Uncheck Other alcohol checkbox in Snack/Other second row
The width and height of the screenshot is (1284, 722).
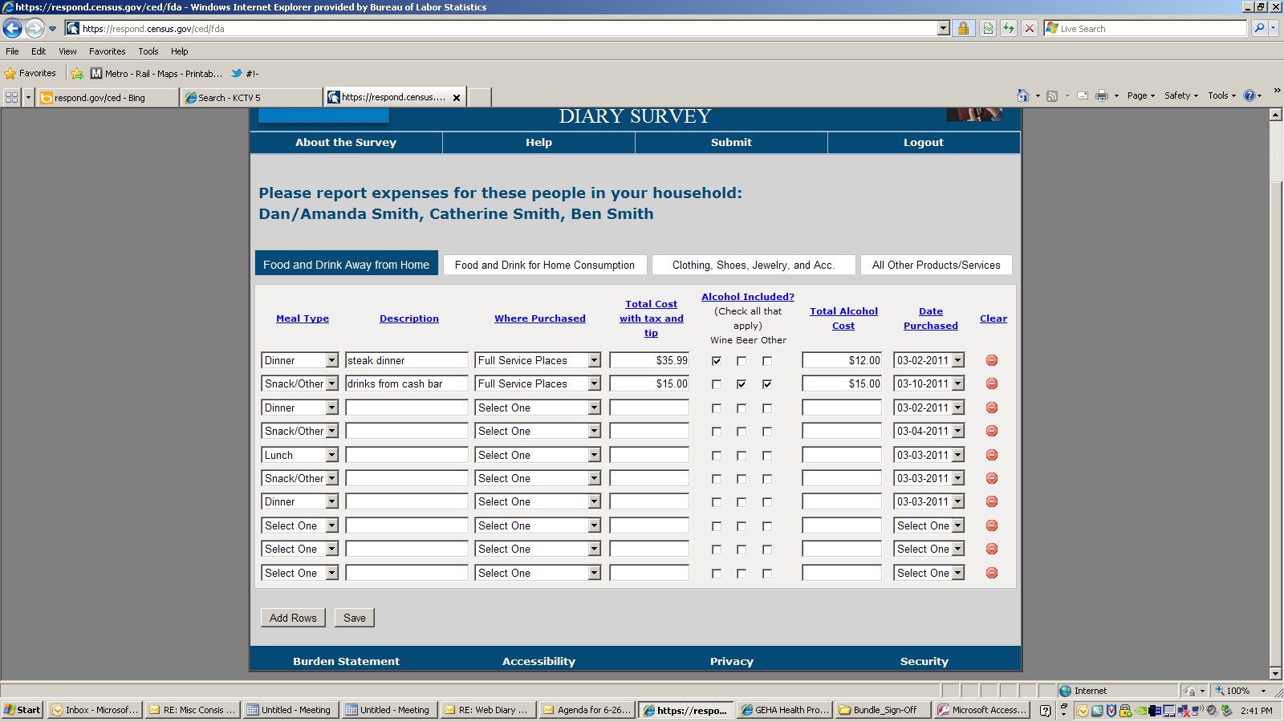[x=767, y=384]
